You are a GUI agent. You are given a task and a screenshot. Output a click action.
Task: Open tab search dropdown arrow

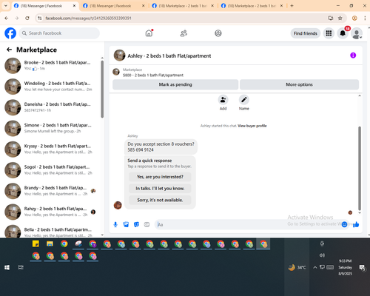6,6
